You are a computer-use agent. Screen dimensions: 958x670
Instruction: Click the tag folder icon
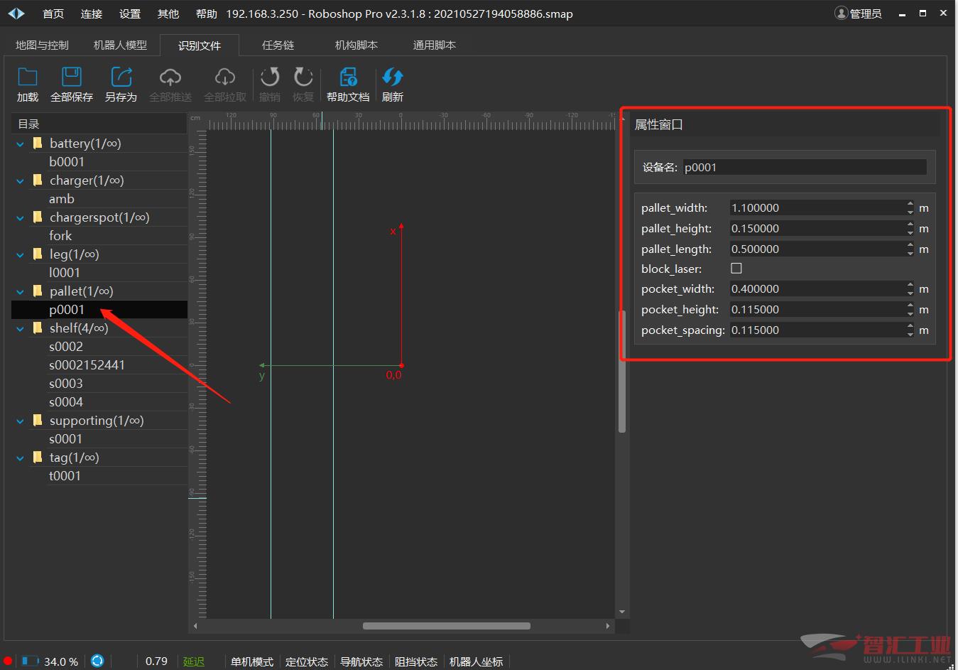[38, 457]
